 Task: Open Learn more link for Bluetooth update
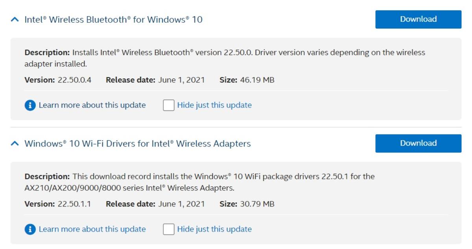coord(92,105)
